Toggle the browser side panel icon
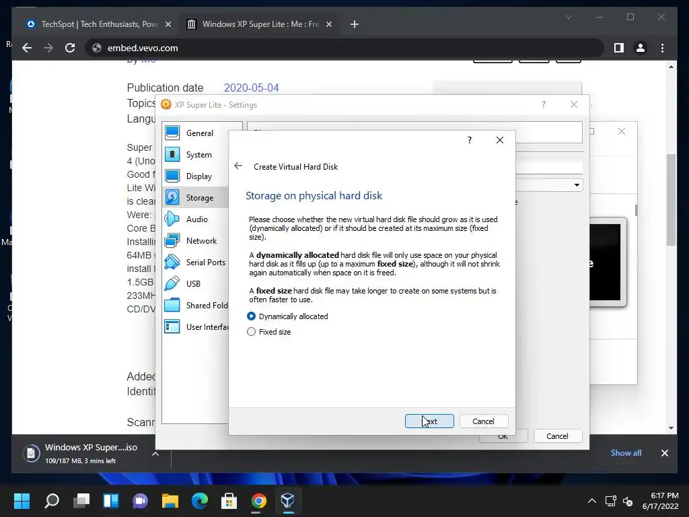 (x=619, y=48)
